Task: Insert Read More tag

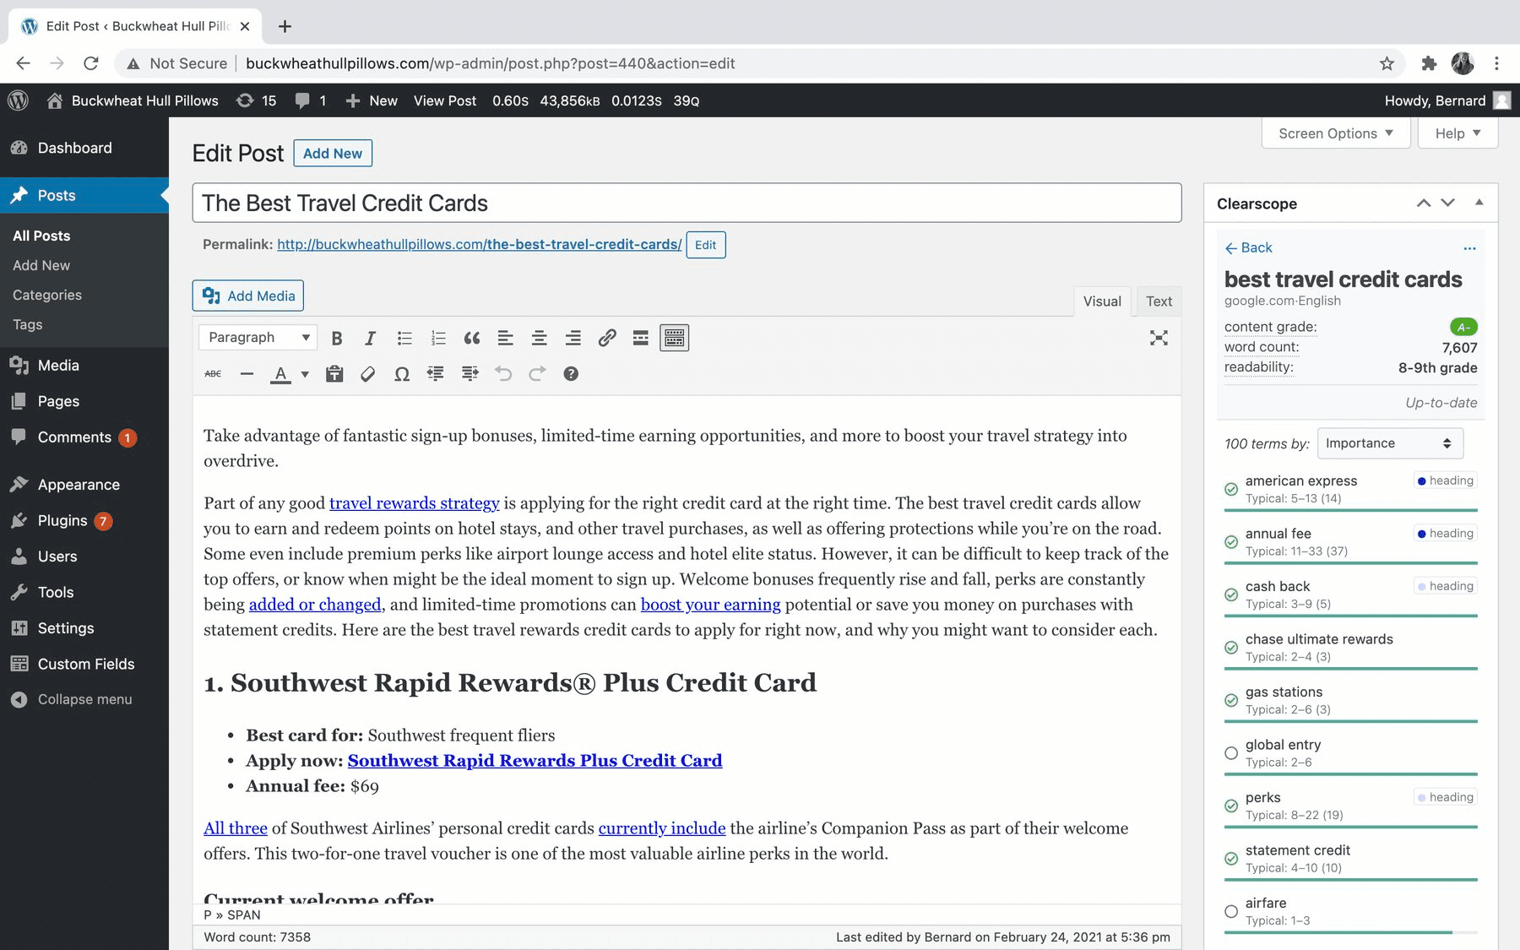Action: [641, 338]
